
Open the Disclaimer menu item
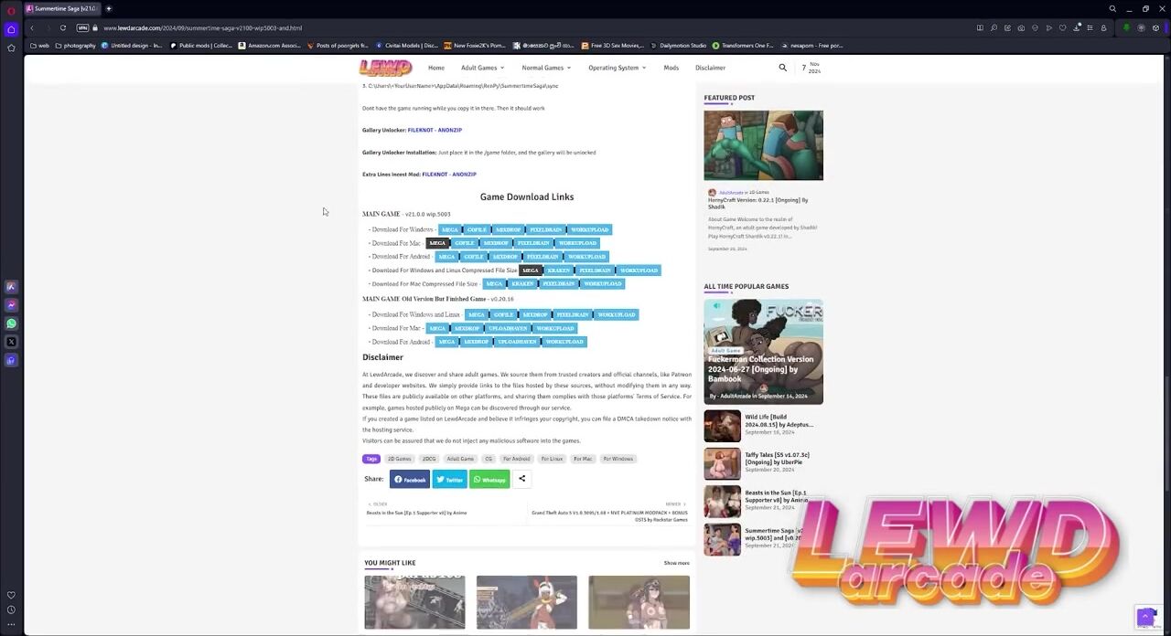tap(710, 68)
